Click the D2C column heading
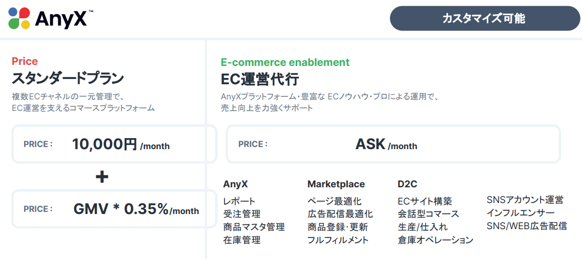The image size is (582, 259). (407, 184)
